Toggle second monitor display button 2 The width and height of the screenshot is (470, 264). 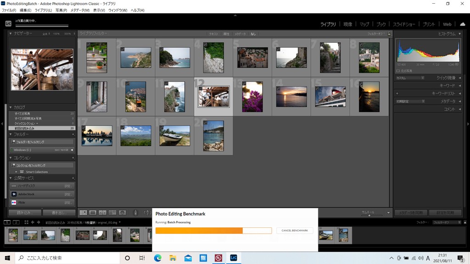[x=16, y=222]
